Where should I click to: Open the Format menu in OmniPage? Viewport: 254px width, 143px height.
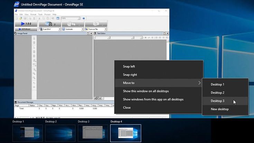pyautogui.click(x=34, y=15)
